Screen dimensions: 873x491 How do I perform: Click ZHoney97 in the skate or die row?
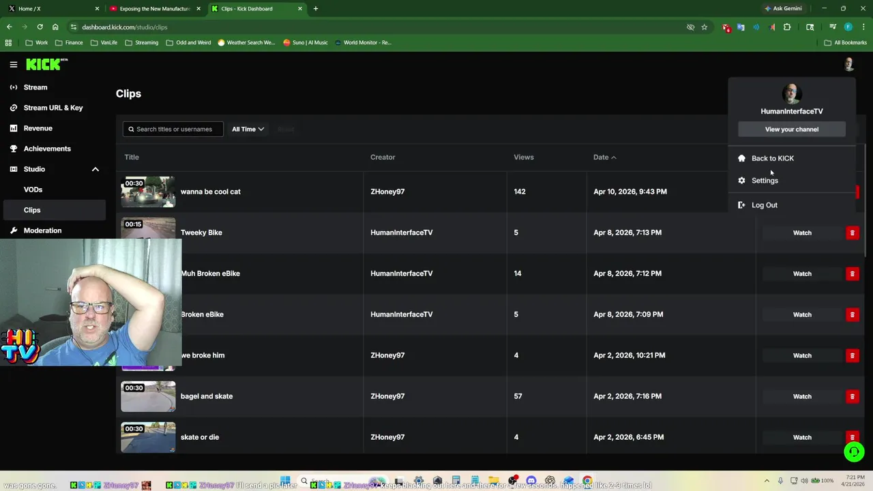(x=387, y=437)
